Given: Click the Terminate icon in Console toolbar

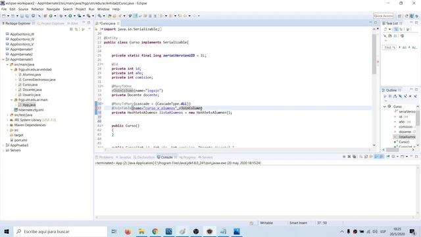Looking at the screenshot, I should click(x=344, y=157).
